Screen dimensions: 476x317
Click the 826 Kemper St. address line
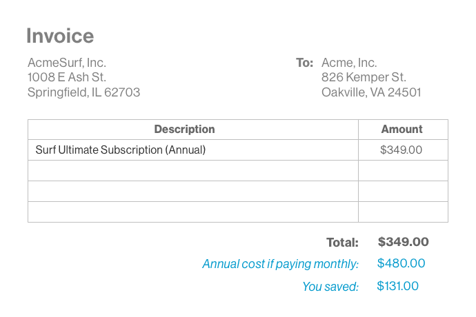364,77
